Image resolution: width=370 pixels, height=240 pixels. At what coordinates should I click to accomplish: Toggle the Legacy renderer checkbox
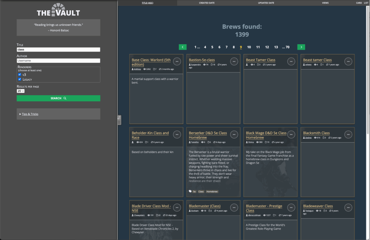tap(20, 79)
